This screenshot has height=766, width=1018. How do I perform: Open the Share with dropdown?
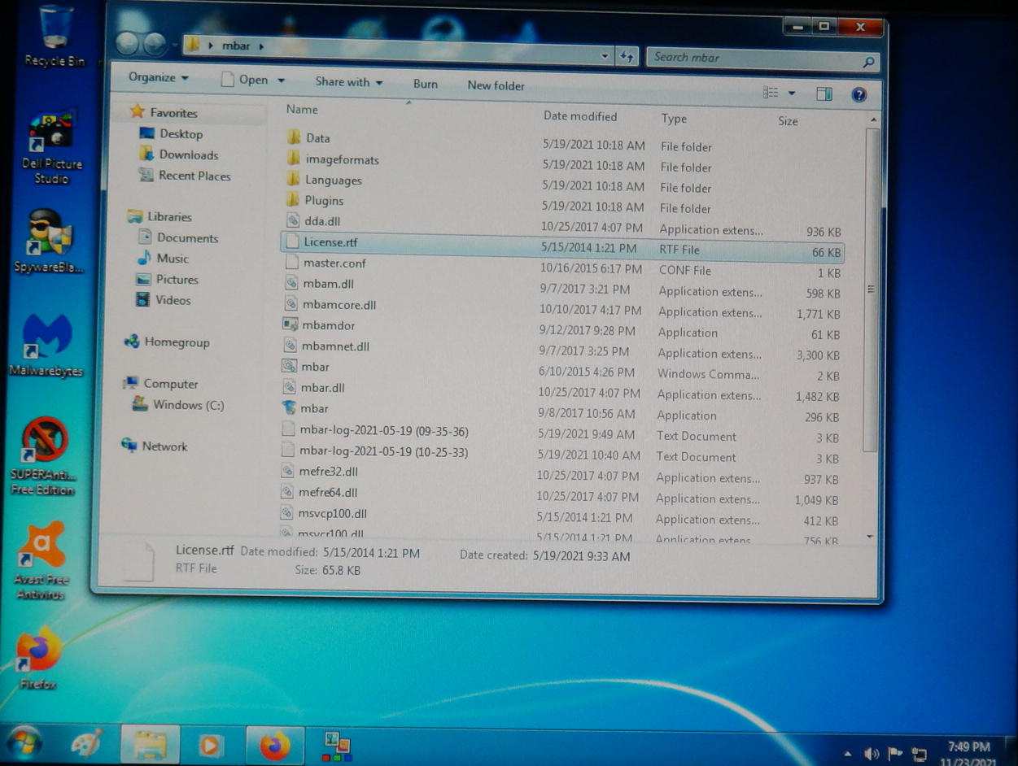(349, 81)
